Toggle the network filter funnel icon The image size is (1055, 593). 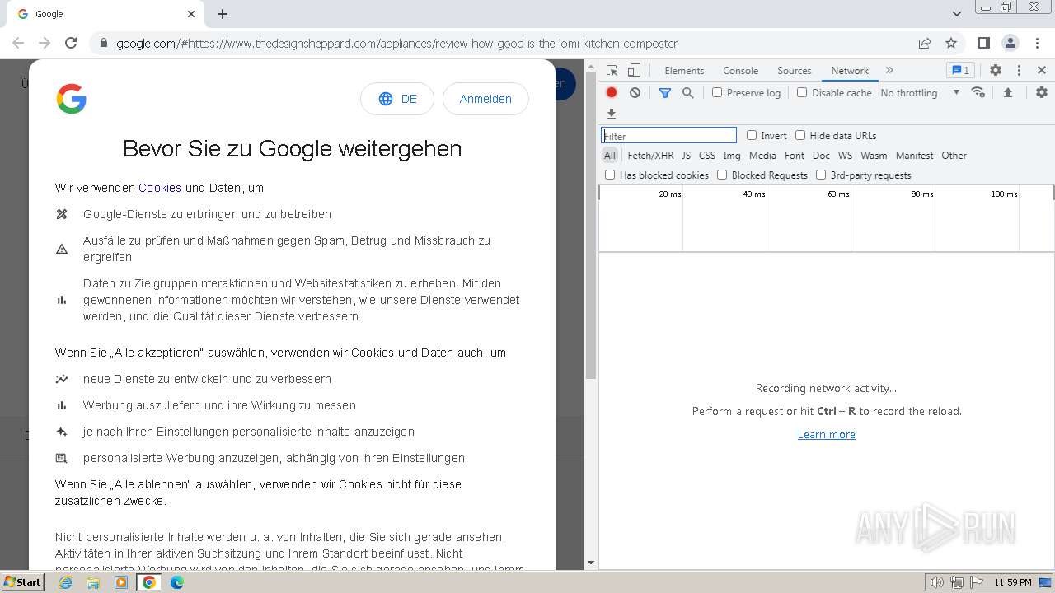tap(665, 93)
